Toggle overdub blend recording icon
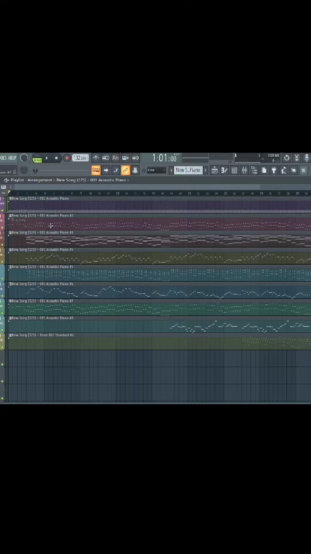The image size is (311, 554). (x=126, y=158)
